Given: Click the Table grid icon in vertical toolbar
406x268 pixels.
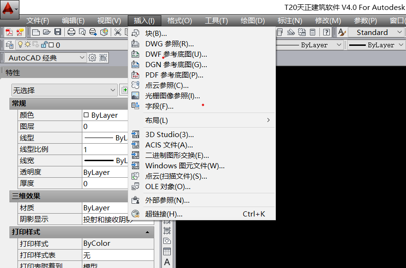Looking at the screenshot, I should coord(167,251).
